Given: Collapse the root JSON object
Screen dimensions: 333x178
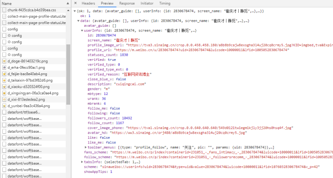Looking at the screenshot, I should [x=74, y=11].
